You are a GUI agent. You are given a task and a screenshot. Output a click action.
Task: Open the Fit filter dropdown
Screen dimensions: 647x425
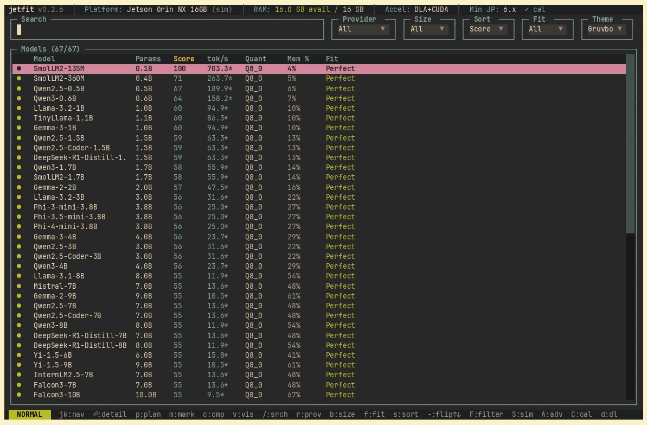[x=547, y=29]
